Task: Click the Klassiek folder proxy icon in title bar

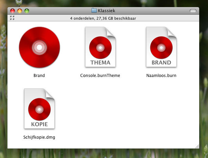Action: pyautogui.click(x=94, y=11)
